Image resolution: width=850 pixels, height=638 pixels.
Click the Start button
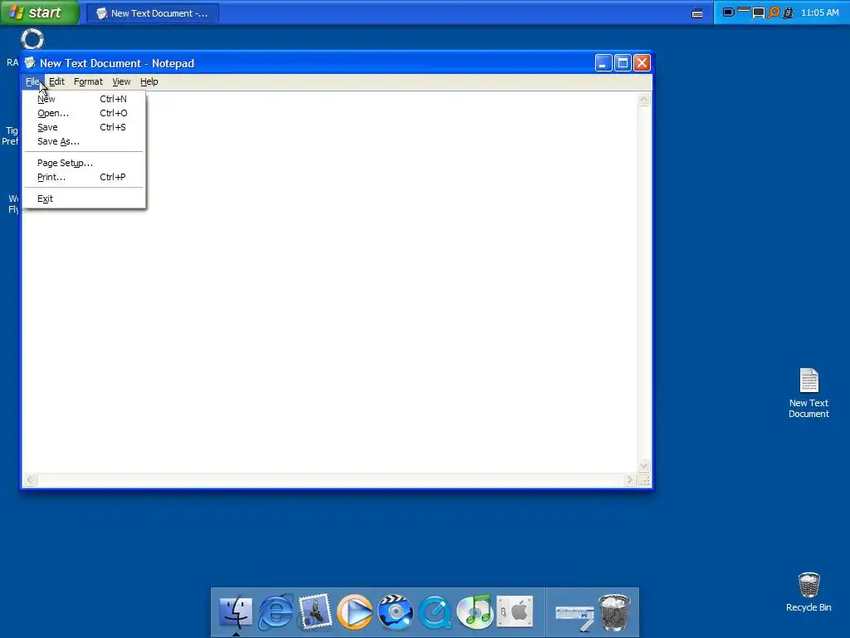(40, 12)
